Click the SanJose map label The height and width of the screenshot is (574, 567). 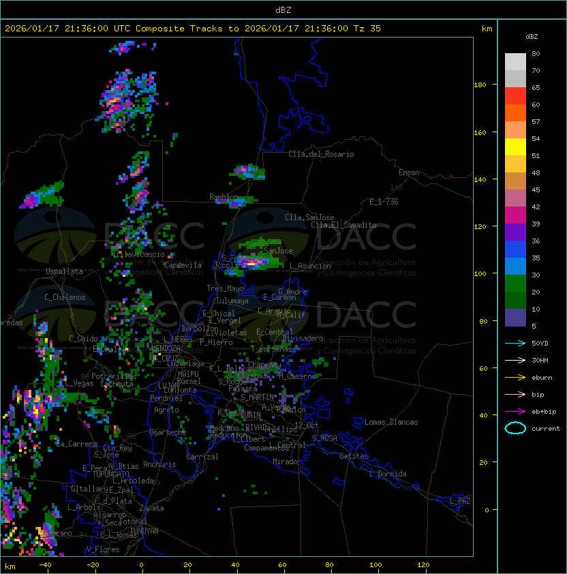278,251
